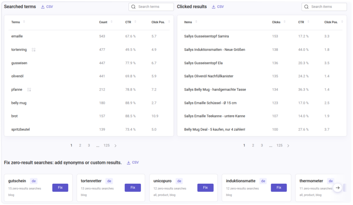Click pagination ellipsis under Clicked results
This screenshot has height=205, width=353.
tap(270, 146)
